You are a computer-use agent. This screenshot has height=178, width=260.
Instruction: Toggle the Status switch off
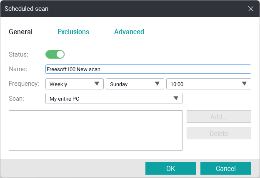click(55, 54)
